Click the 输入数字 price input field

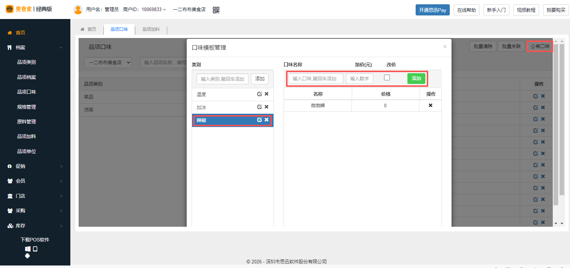360,79
